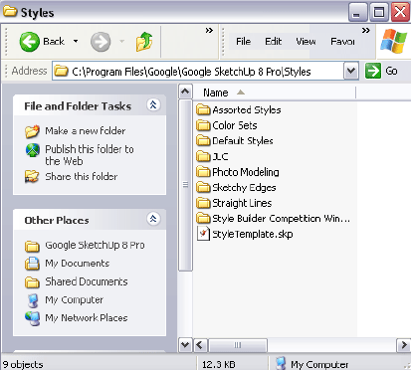Click the Straight Lines folder icon

coord(203,202)
